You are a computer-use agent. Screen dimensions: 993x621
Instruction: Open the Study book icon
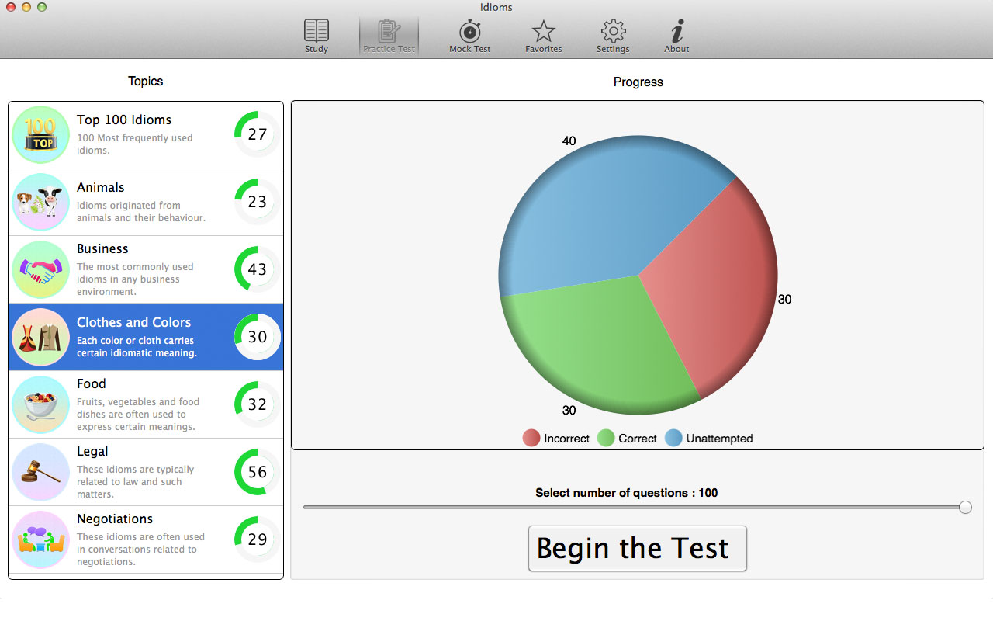317,33
